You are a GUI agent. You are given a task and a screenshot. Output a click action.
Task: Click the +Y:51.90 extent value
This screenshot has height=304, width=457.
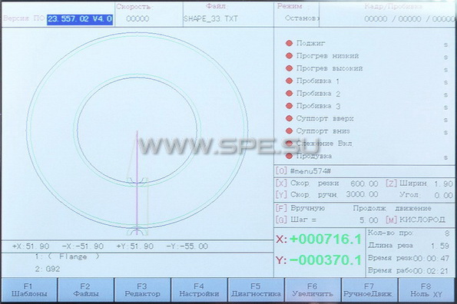coord(135,246)
